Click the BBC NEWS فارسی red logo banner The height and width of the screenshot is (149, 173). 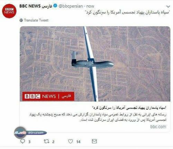point(48,96)
